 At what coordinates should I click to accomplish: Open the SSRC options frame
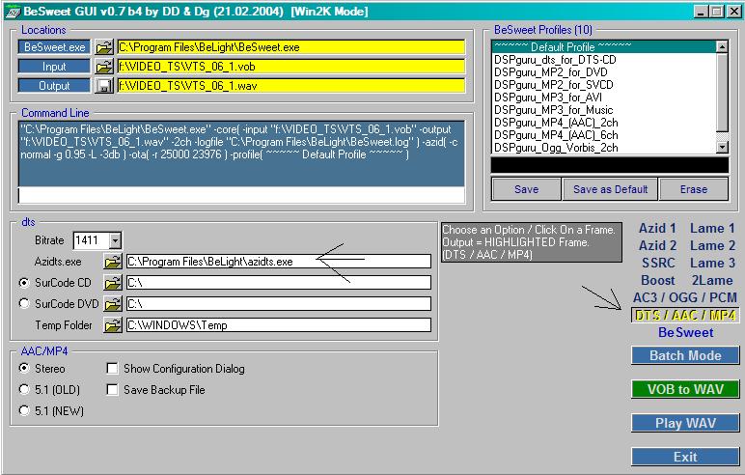[x=658, y=263]
